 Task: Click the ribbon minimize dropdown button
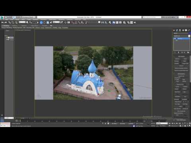point(51,25)
